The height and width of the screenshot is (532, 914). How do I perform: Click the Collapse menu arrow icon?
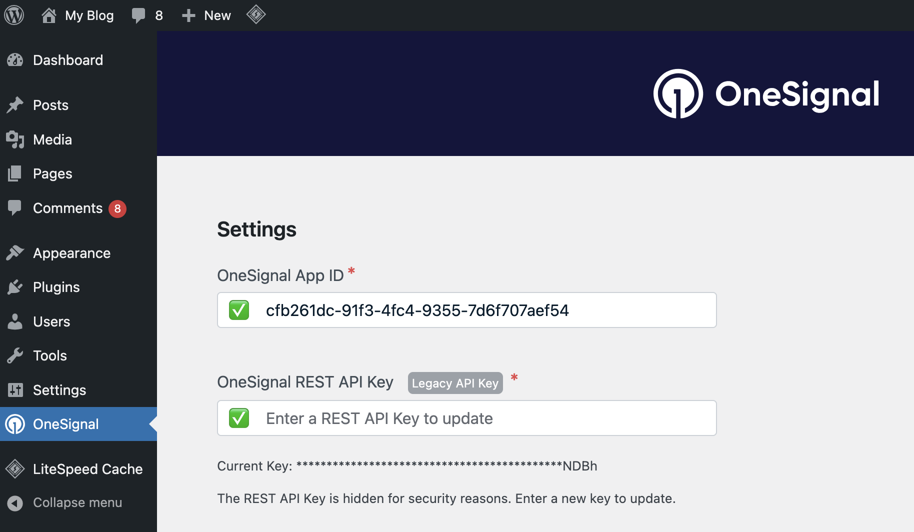point(15,502)
